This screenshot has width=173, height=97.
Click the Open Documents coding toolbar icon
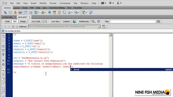pyautogui.click(x=3, y=36)
